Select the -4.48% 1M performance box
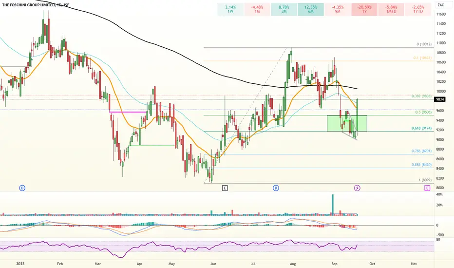The width and height of the screenshot is (454, 268). coord(257,9)
